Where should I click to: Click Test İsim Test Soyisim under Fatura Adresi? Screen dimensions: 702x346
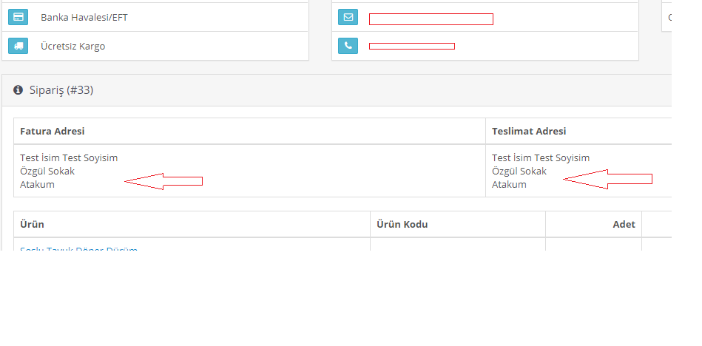(x=69, y=158)
